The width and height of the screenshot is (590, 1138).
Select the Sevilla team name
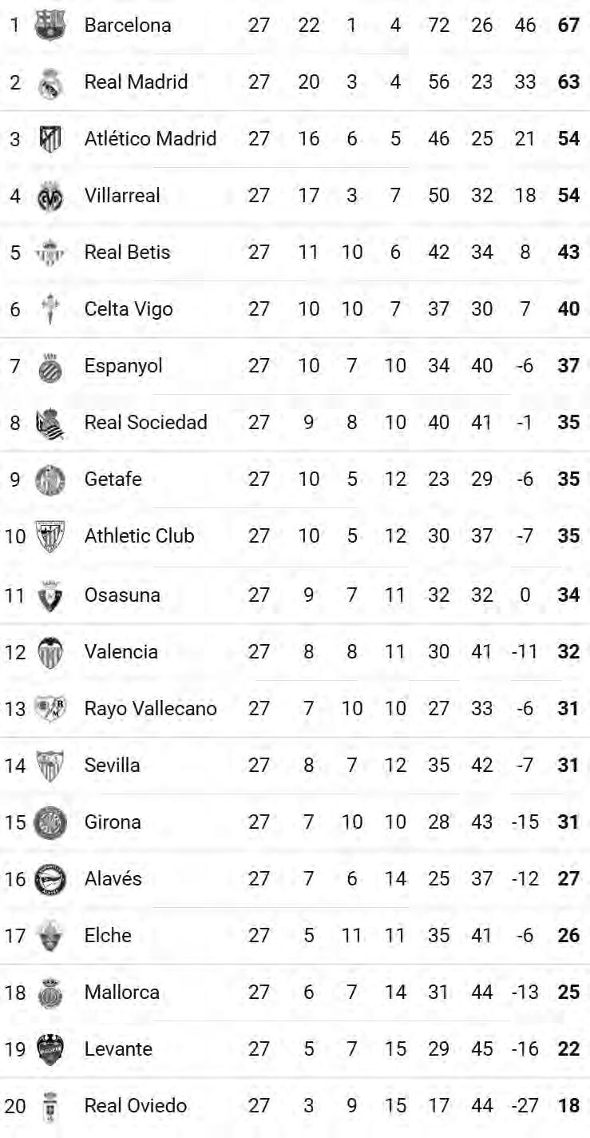113,766
